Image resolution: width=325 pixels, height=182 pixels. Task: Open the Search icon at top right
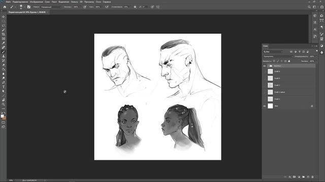[309, 7]
